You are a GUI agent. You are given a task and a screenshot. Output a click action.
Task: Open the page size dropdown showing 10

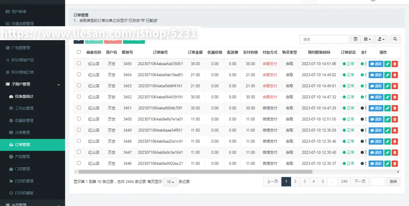(170, 182)
